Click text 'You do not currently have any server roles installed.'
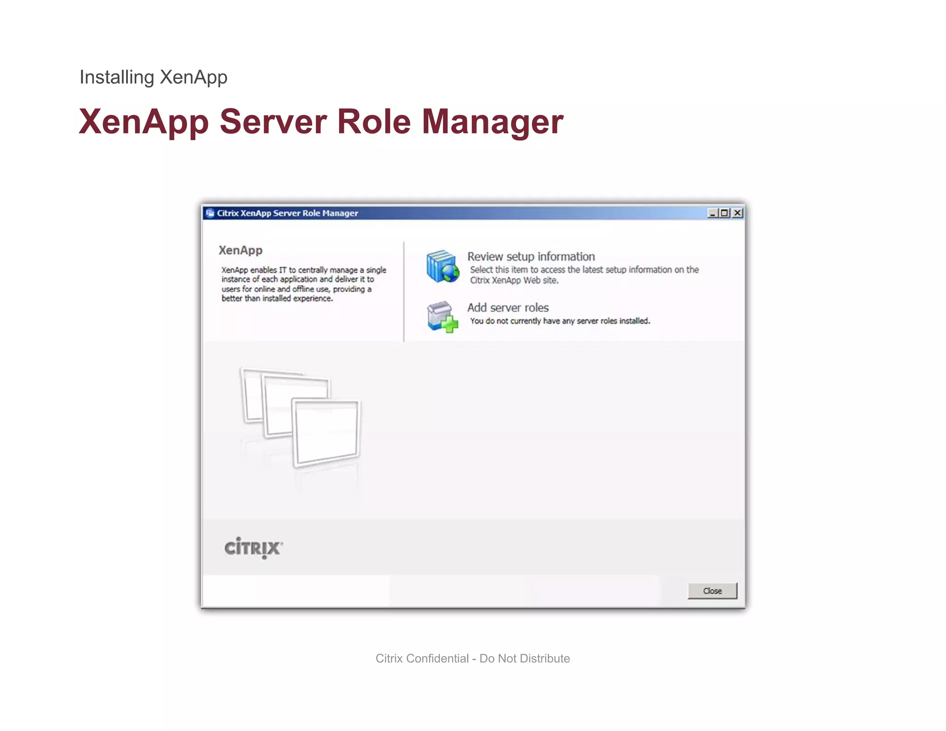The height and width of the screenshot is (731, 946). [560, 321]
